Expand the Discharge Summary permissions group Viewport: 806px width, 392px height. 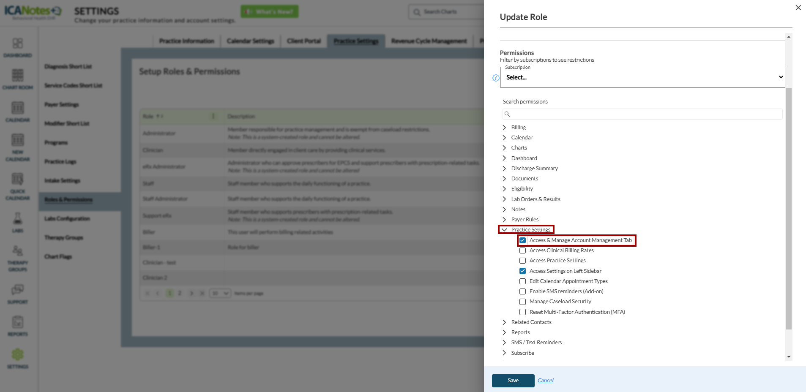click(504, 169)
